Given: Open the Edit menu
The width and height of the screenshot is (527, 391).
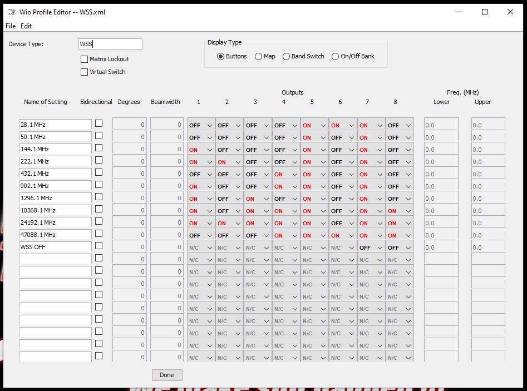Looking at the screenshot, I should [x=26, y=26].
